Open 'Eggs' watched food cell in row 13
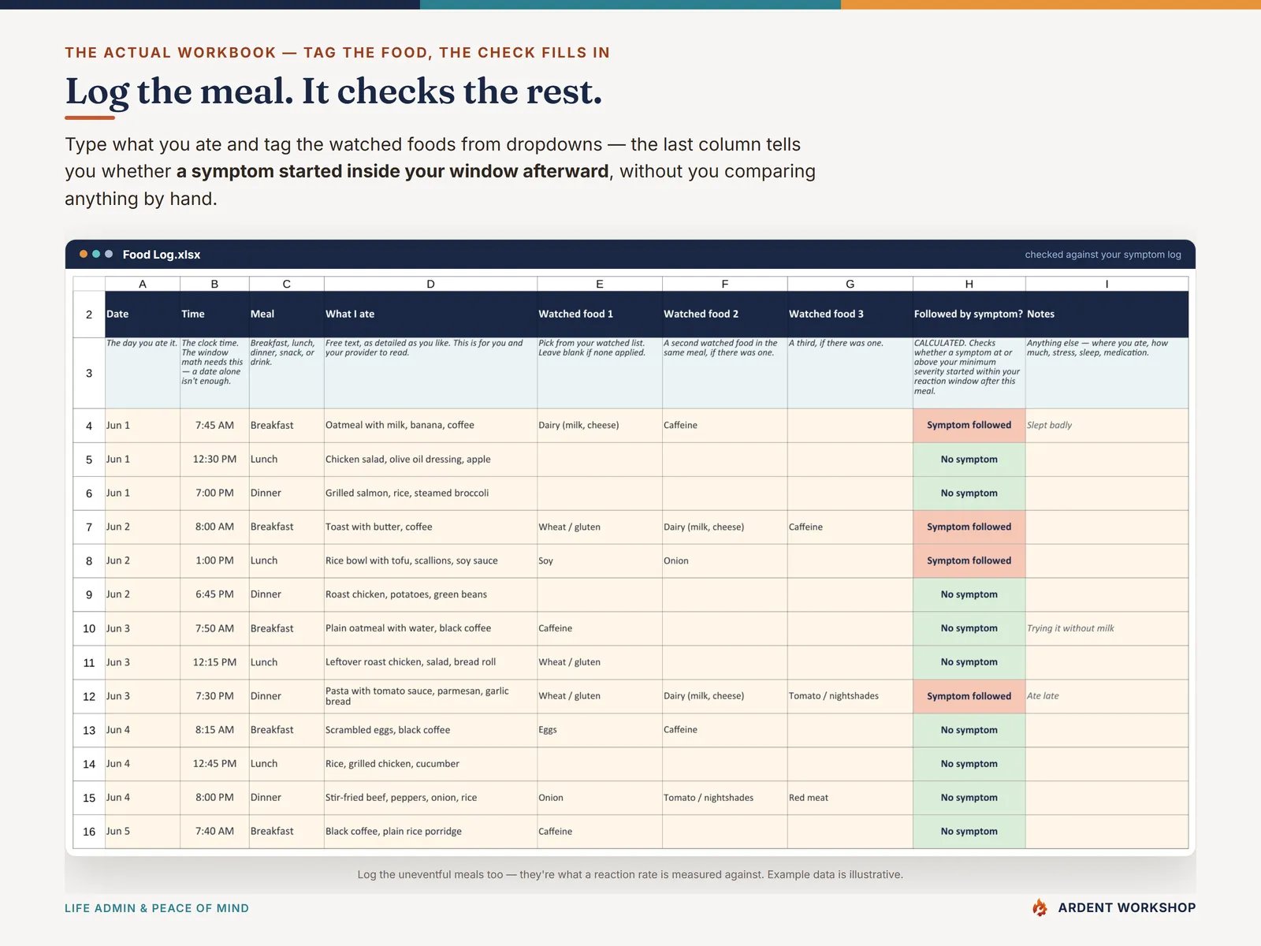The image size is (1261, 946). tap(600, 731)
